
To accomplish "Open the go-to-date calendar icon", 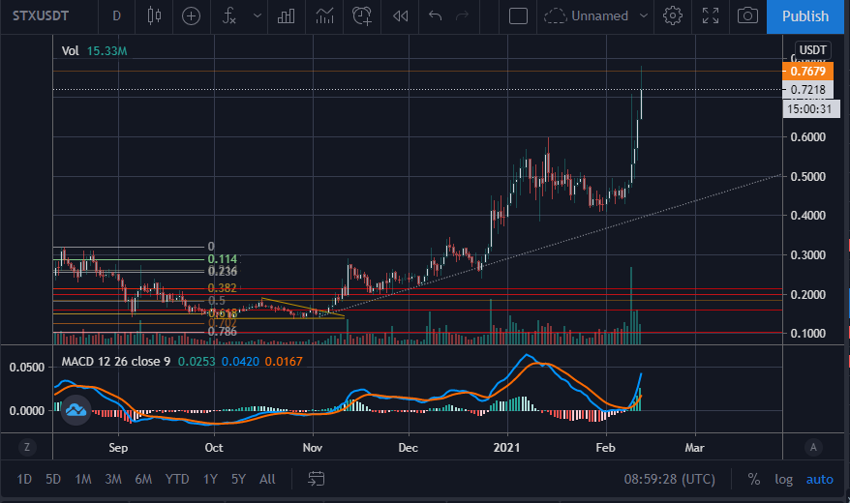I will click(x=316, y=479).
